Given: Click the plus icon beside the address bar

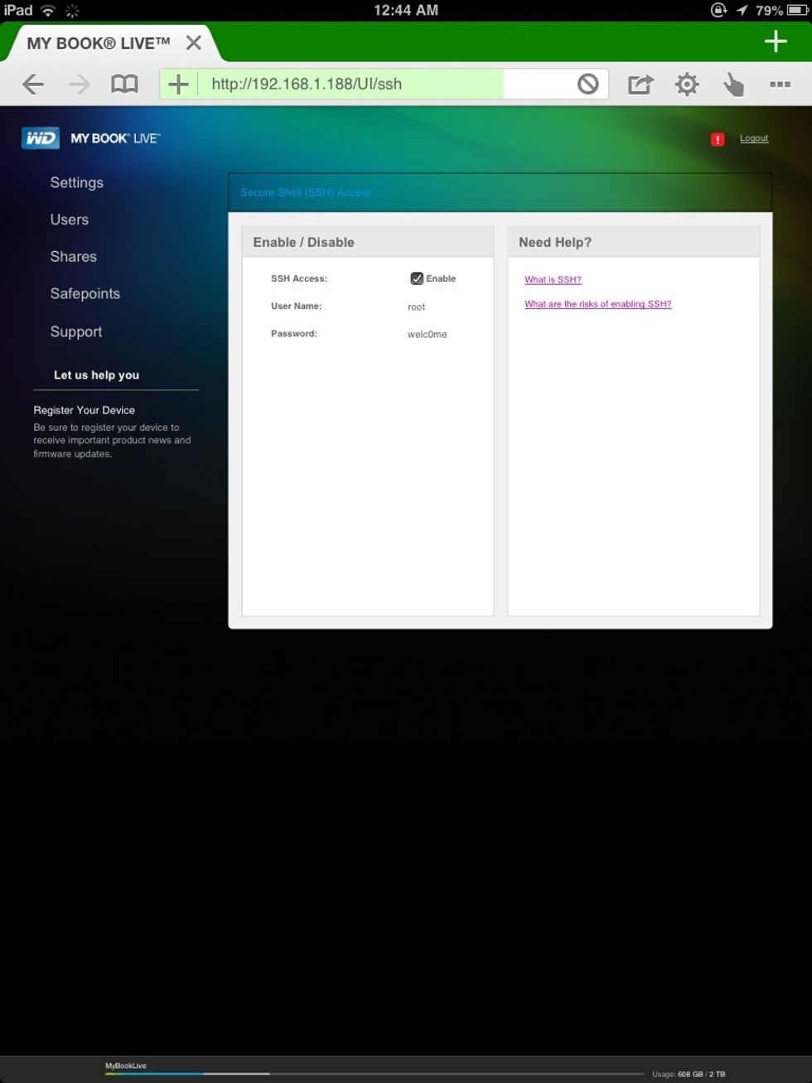Looking at the screenshot, I should coord(177,84).
